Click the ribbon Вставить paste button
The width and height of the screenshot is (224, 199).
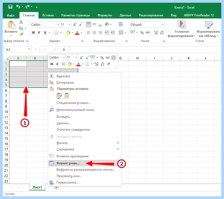coord(11,28)
